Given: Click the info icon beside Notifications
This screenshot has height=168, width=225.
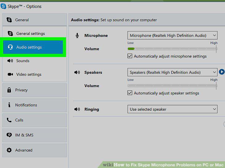Looking at the screenshot, I should pyautogui.click(x=9, y=105).
